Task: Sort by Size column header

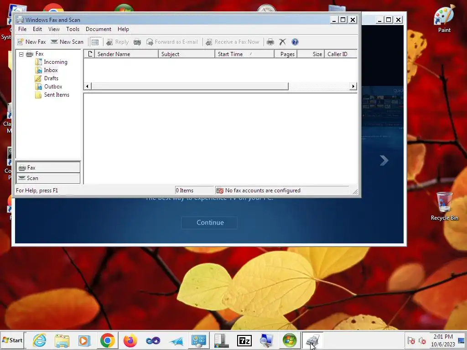Action: pyautogui.click(x=311, y=54)
